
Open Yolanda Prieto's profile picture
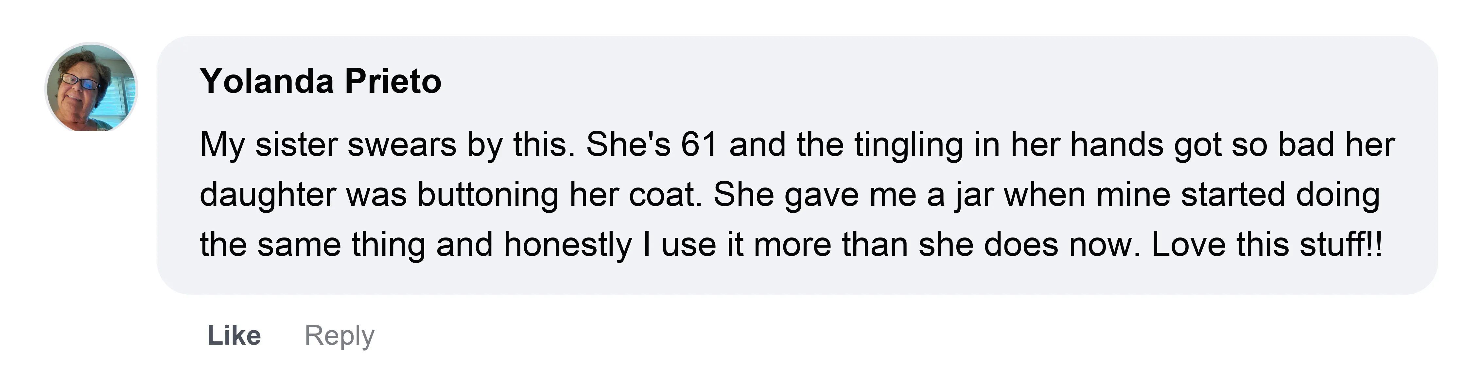[92, 88]
